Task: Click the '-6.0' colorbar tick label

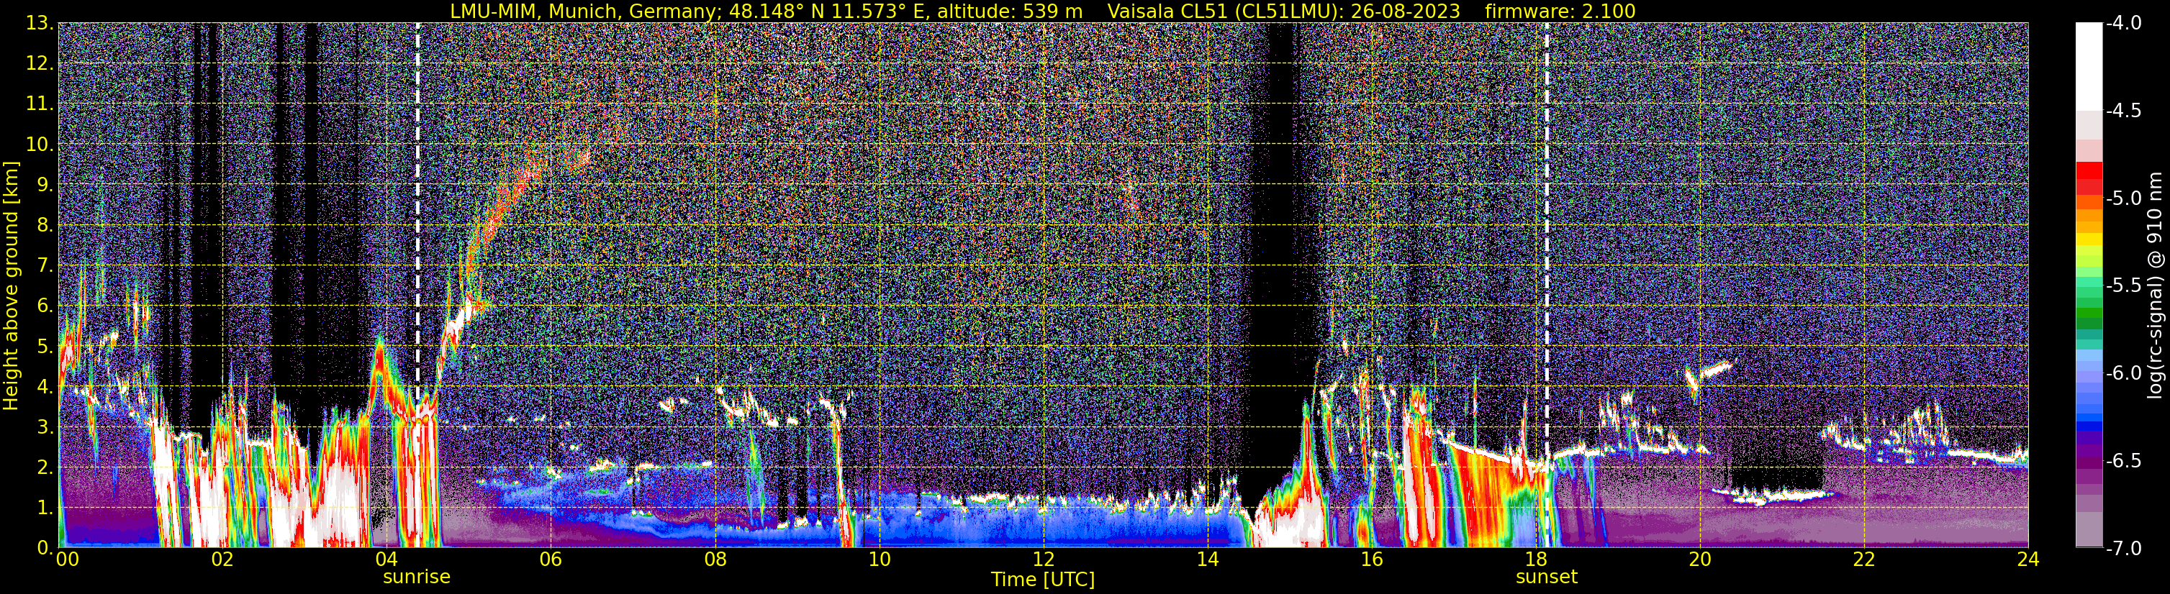Action: [2122, 373]
